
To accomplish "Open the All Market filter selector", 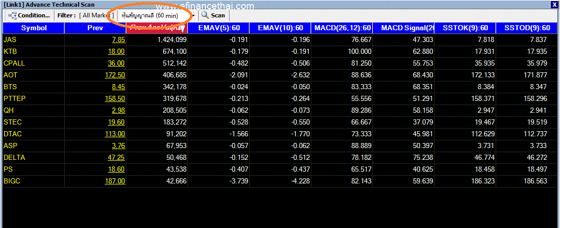I will 96,15.
